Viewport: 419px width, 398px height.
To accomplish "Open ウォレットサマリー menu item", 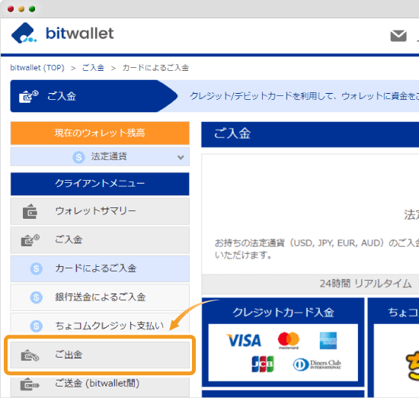I will point(100,211).
